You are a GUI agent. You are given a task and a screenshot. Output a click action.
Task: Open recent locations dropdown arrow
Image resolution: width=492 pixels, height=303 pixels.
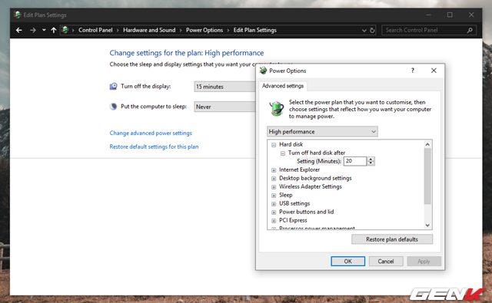point(44,30)
